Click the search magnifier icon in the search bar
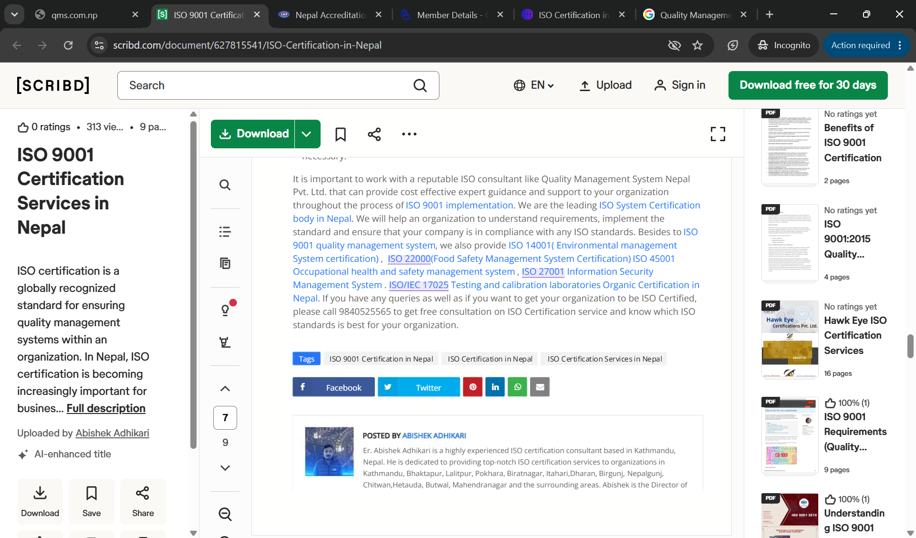The width and height of the screenshot is (916, 538). click(420, 85)
